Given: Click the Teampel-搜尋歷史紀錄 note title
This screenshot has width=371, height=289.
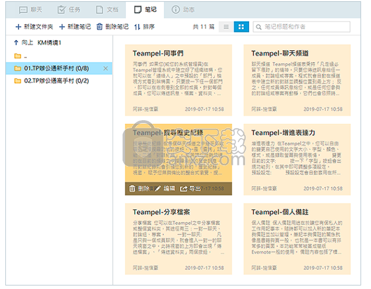Looking at the screenshot, I should (x=168, y=133).
